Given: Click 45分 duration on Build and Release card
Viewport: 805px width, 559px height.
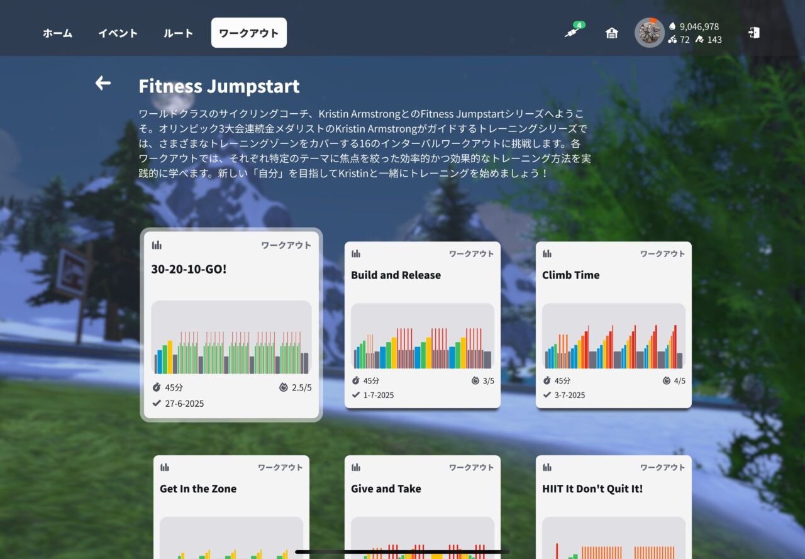Looking at the screenshot, I should (x=372, y=380).
